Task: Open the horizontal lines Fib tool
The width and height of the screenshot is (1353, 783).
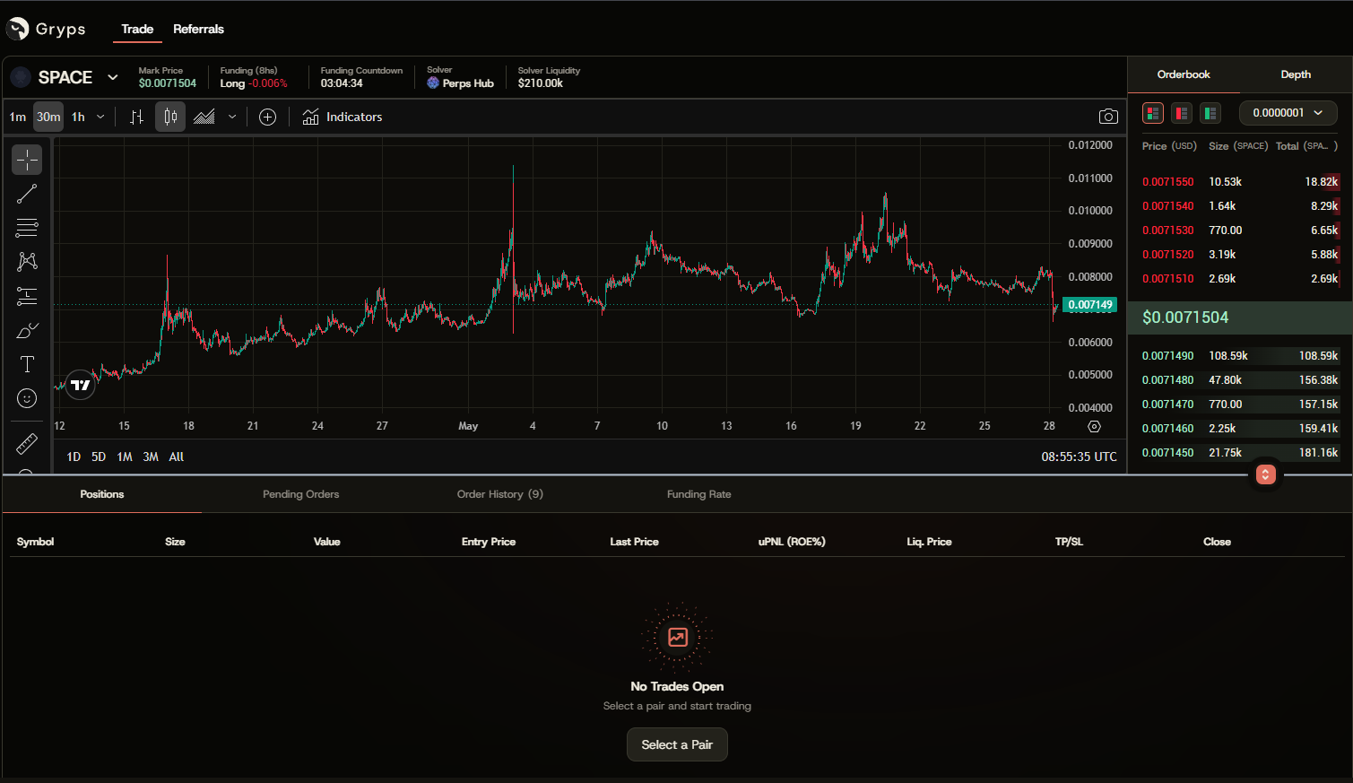Action: 27,228
